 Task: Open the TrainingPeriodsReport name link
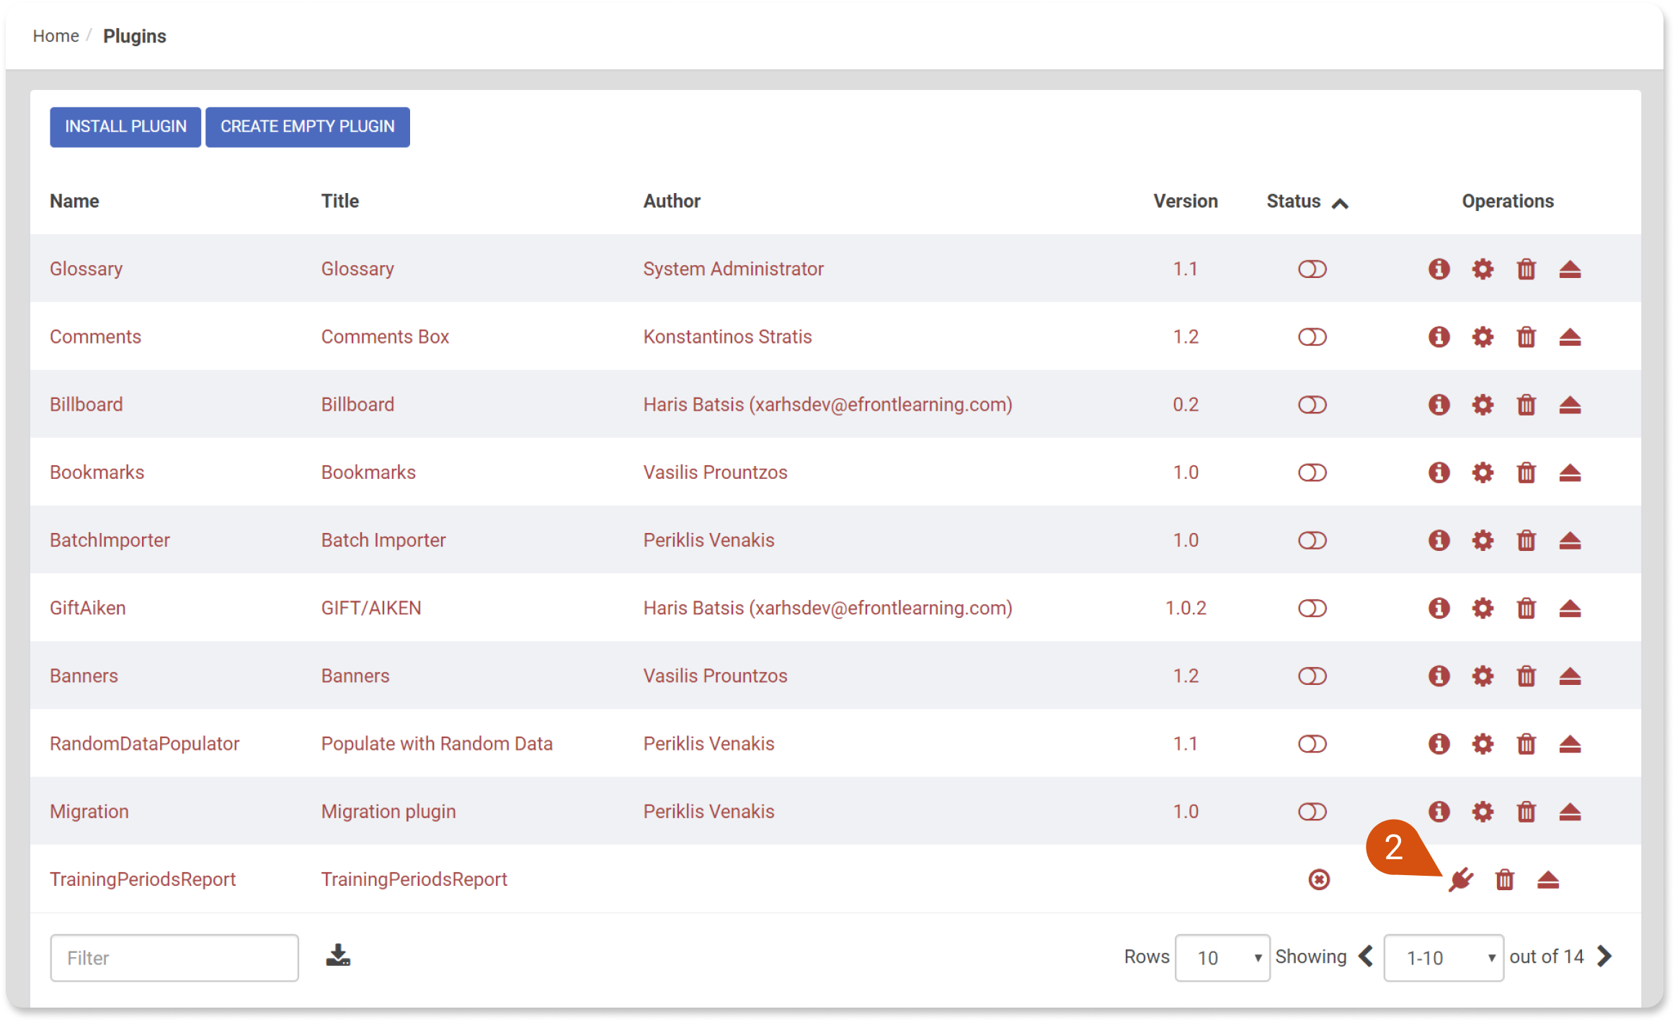click(143, 879)
